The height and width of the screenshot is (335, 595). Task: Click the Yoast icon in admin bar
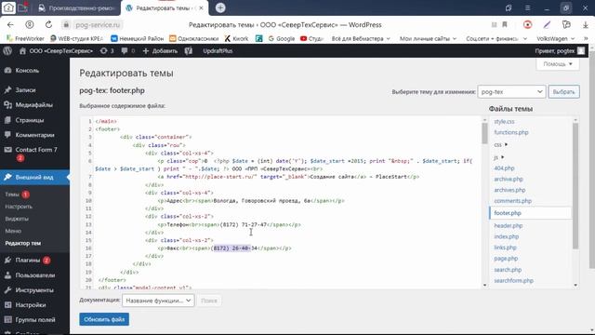coord(189,50)
